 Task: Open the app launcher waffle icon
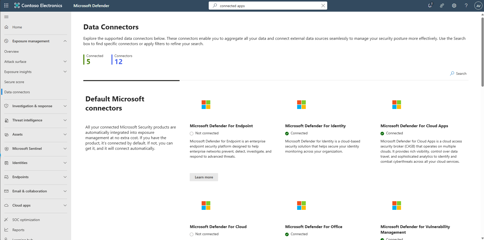[6, 6]
